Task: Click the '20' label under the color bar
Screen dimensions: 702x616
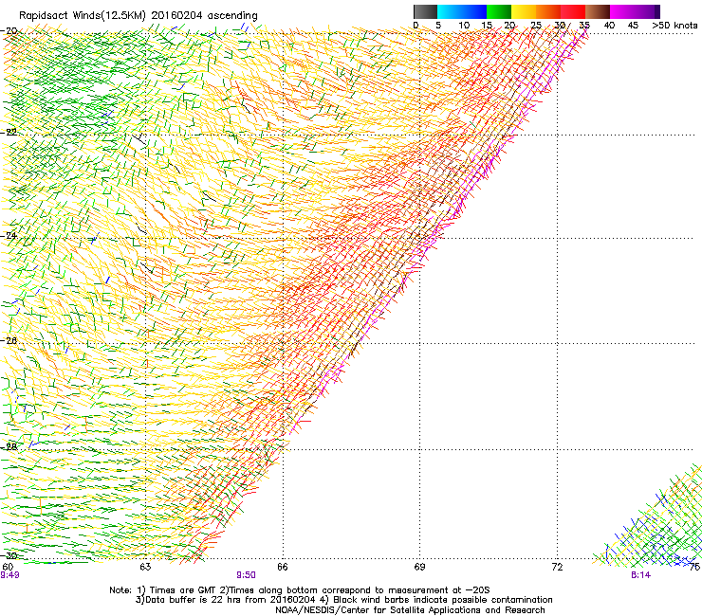Action: tap(509, 25)
